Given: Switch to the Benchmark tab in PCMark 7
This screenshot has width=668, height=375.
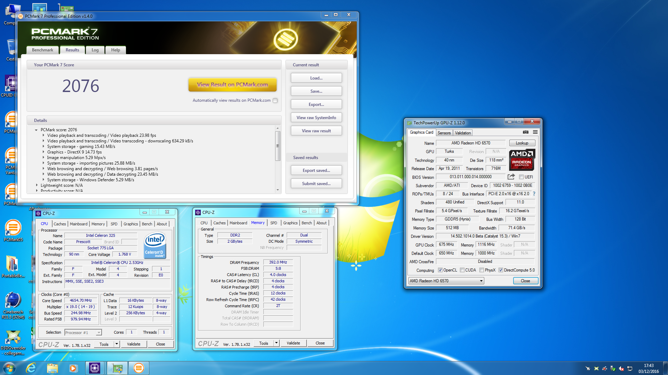Looking at the screenshot, I should [42, 50].
